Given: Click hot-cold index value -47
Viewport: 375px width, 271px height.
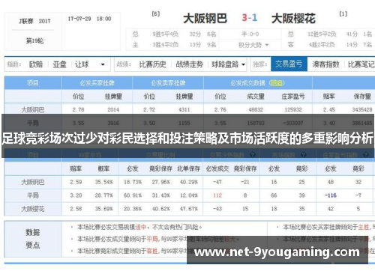Looking at the screenshot, I should [x=217, y=182].
